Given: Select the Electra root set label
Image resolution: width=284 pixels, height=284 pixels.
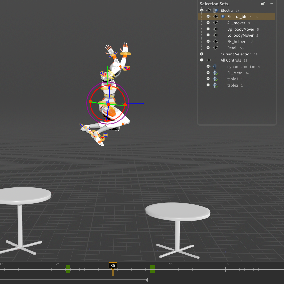Looking at the screenshot, I should pos(227,11).
